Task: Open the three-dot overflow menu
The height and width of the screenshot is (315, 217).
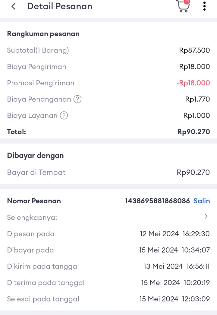Action: 204,6
